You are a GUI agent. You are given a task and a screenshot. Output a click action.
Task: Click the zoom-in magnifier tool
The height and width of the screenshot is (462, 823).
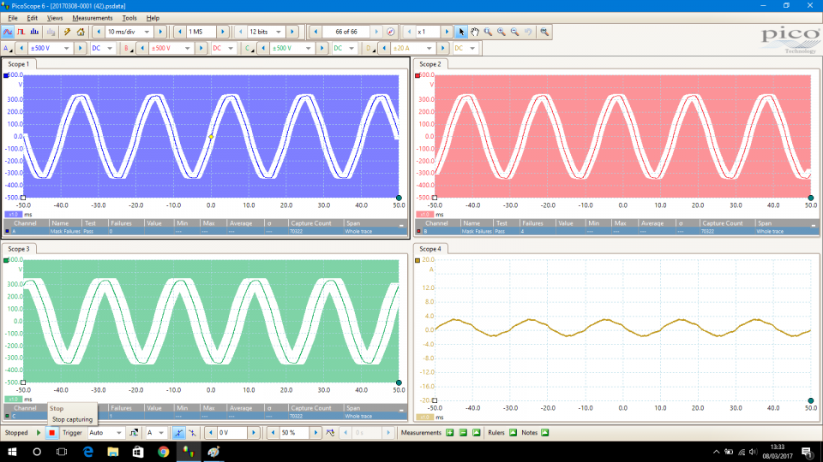pyautogui.click(x=501, y=32)
